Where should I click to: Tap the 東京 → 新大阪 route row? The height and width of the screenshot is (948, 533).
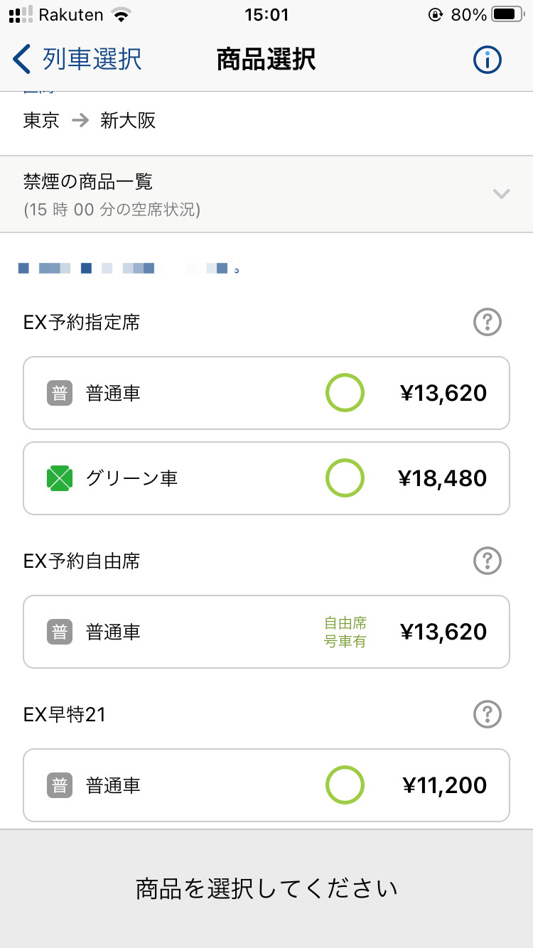90,121
